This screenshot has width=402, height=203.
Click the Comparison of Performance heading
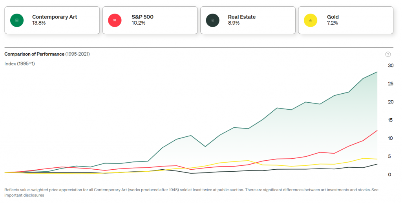pos(34,54)
